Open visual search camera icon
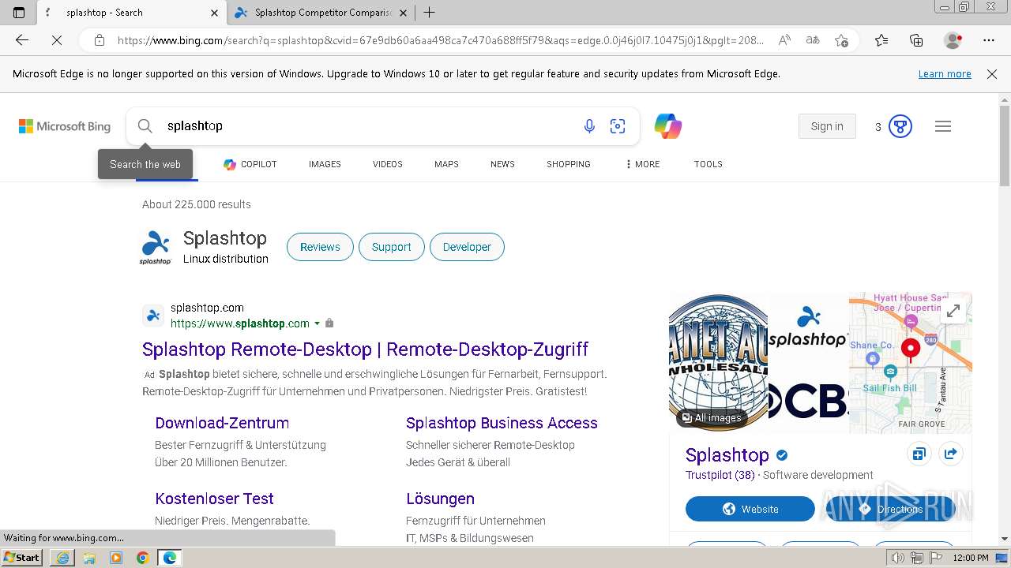 tap(618, 126)
